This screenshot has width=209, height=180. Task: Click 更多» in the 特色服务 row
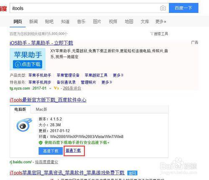(107, 82)
